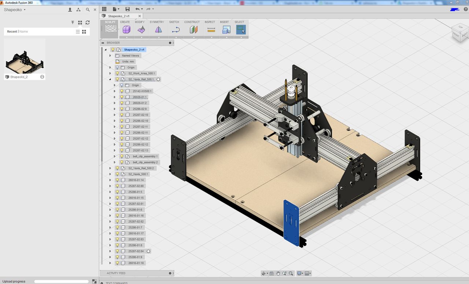Toggle visibility bulb of belt_clip_assembly:1

122,156
